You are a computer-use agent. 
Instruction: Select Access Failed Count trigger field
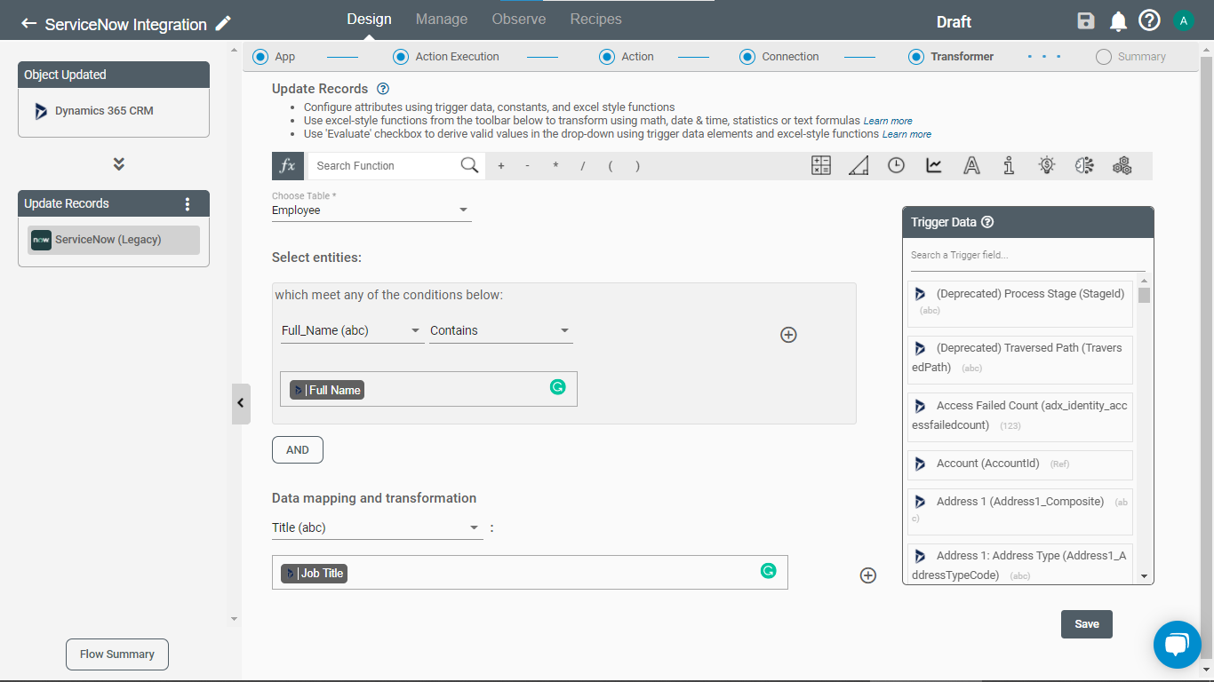tap(1020, 416)
